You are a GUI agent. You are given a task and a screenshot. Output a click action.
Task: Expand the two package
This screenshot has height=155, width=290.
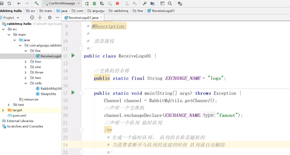(x=26, y=78)
